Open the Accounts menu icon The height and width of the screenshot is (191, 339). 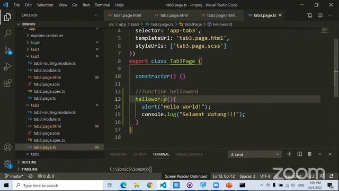coord(7,147)
